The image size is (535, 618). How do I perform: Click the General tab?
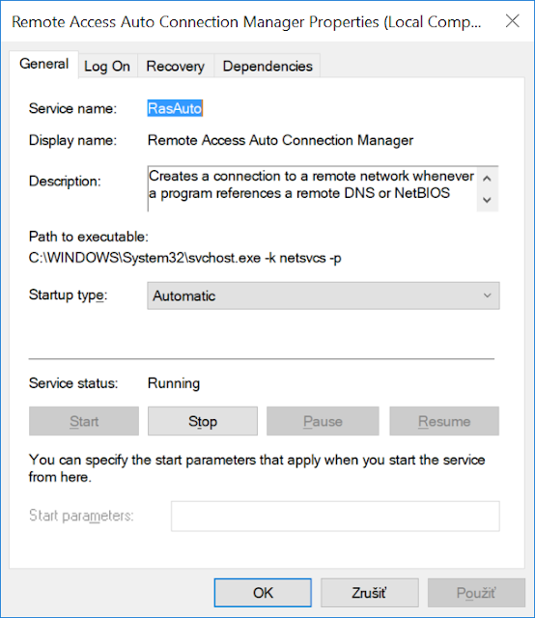coord(43,64)
